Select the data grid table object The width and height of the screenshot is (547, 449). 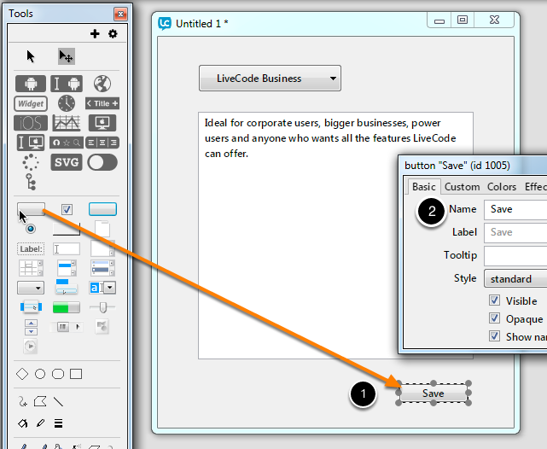tap(31, 268)
